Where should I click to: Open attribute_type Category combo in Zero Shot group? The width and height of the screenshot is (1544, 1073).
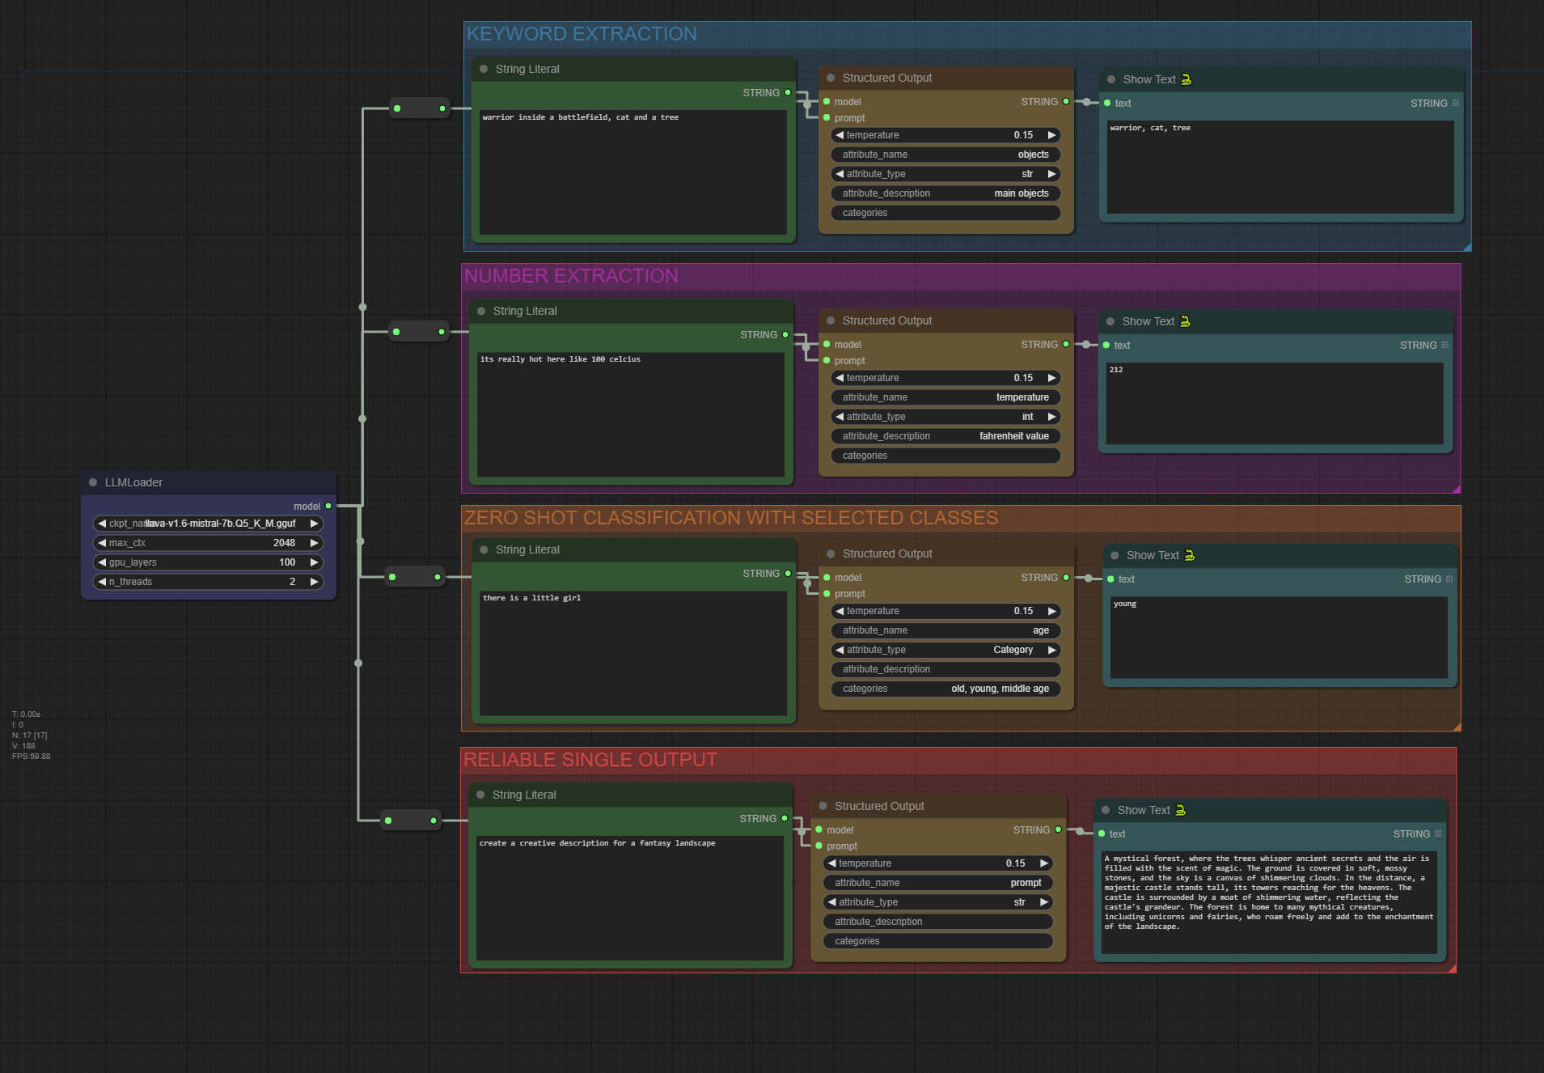click(945, 650)
